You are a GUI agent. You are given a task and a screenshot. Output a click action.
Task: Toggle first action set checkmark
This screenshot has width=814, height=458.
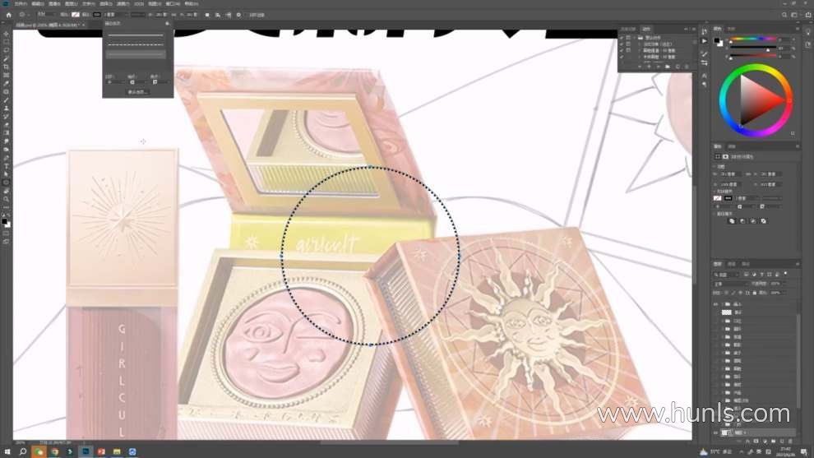tap(622, 37)
